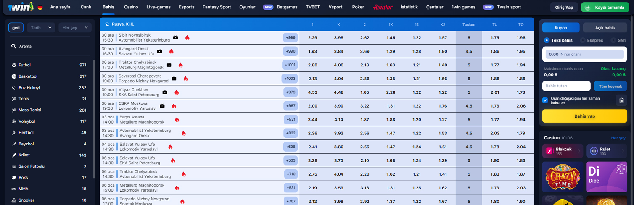Viewport: 634px width, 205px height.
Task: Click flame icon for Barys Astana match
Action: coord(177,120)
